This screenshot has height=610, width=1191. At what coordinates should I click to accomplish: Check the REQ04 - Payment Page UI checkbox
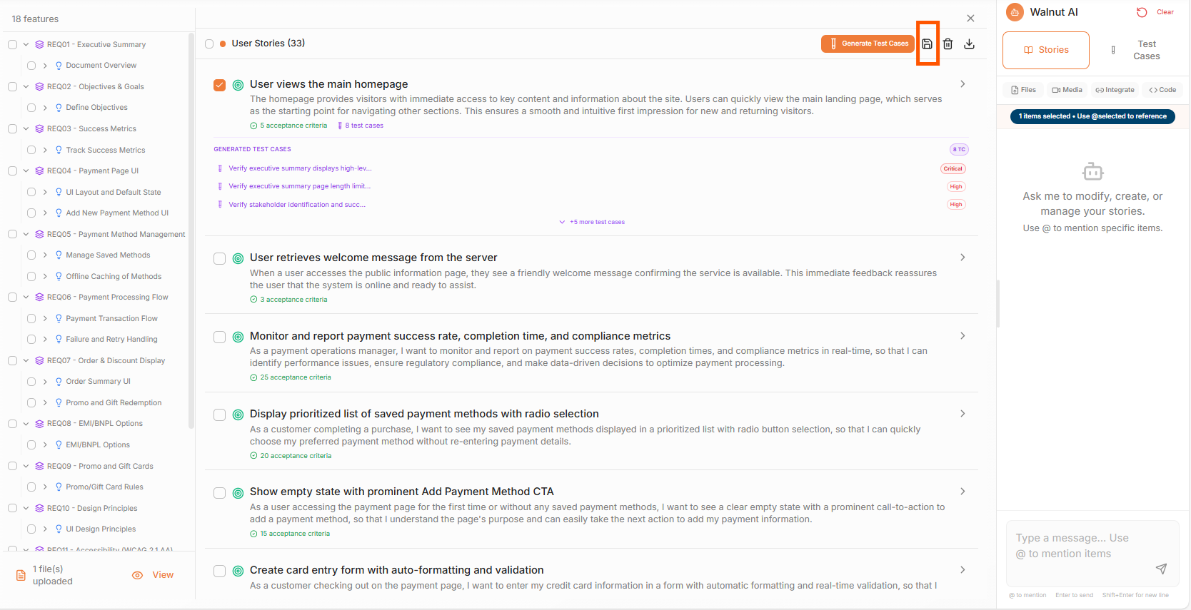tap(13, 171)
